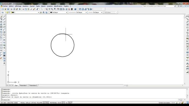Click the Zoom window magnifier icon
The height and width of the screenshot is (106, 189).
[52, 9]
